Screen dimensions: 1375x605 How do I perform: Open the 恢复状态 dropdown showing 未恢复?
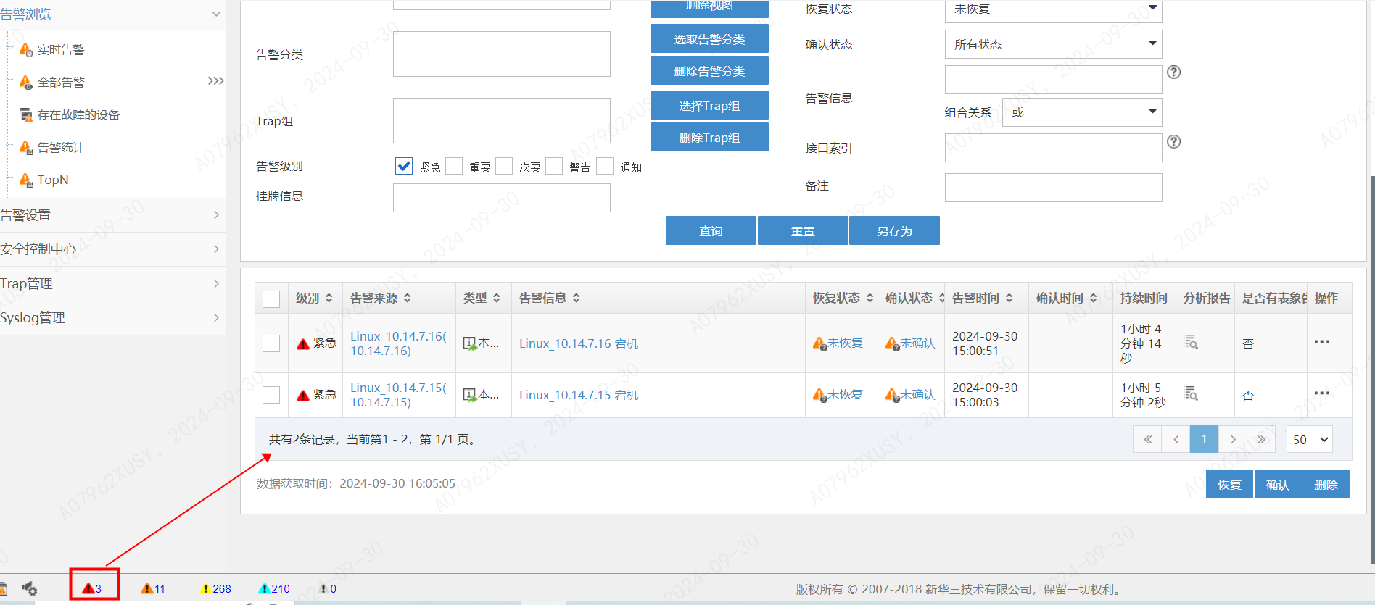[1053, 9]
